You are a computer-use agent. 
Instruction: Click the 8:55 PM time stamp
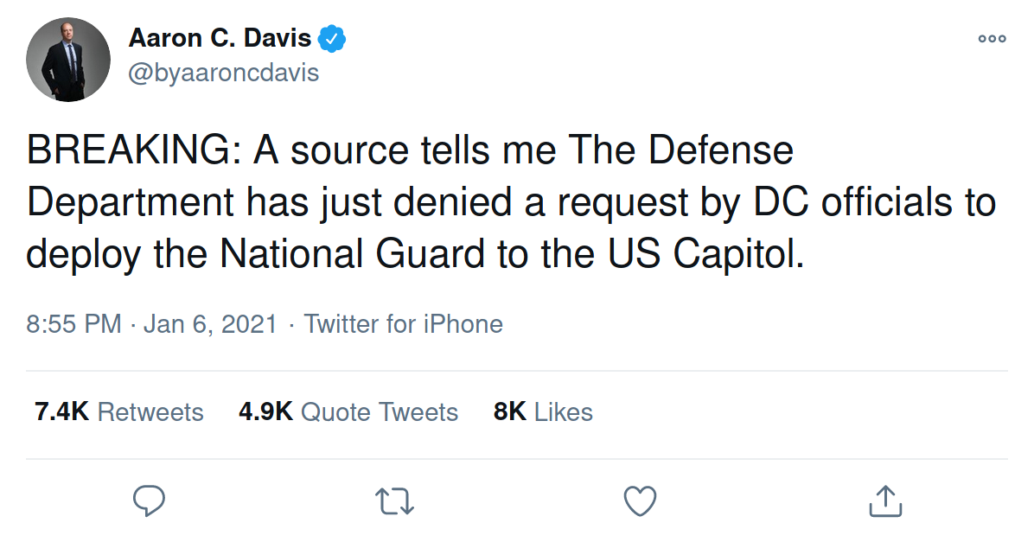[74, 324]
